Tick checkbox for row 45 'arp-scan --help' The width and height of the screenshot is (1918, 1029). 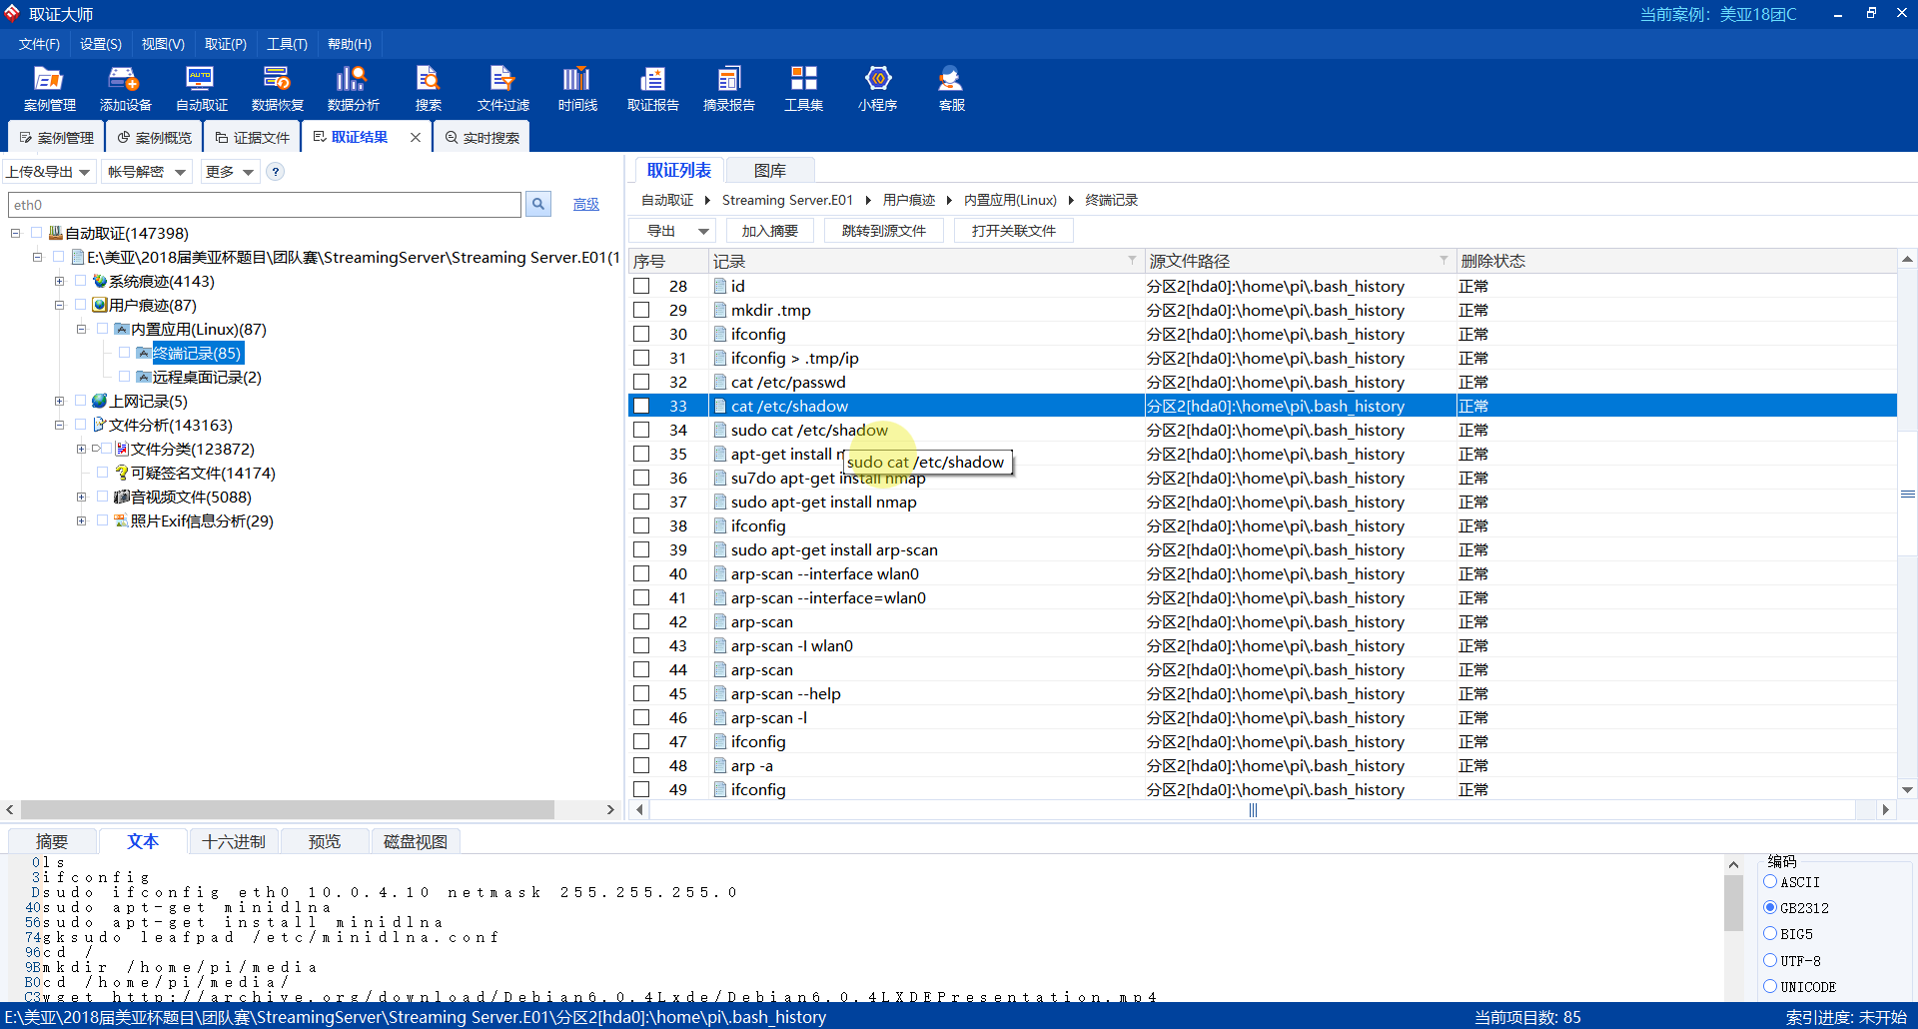pos(641,693)
